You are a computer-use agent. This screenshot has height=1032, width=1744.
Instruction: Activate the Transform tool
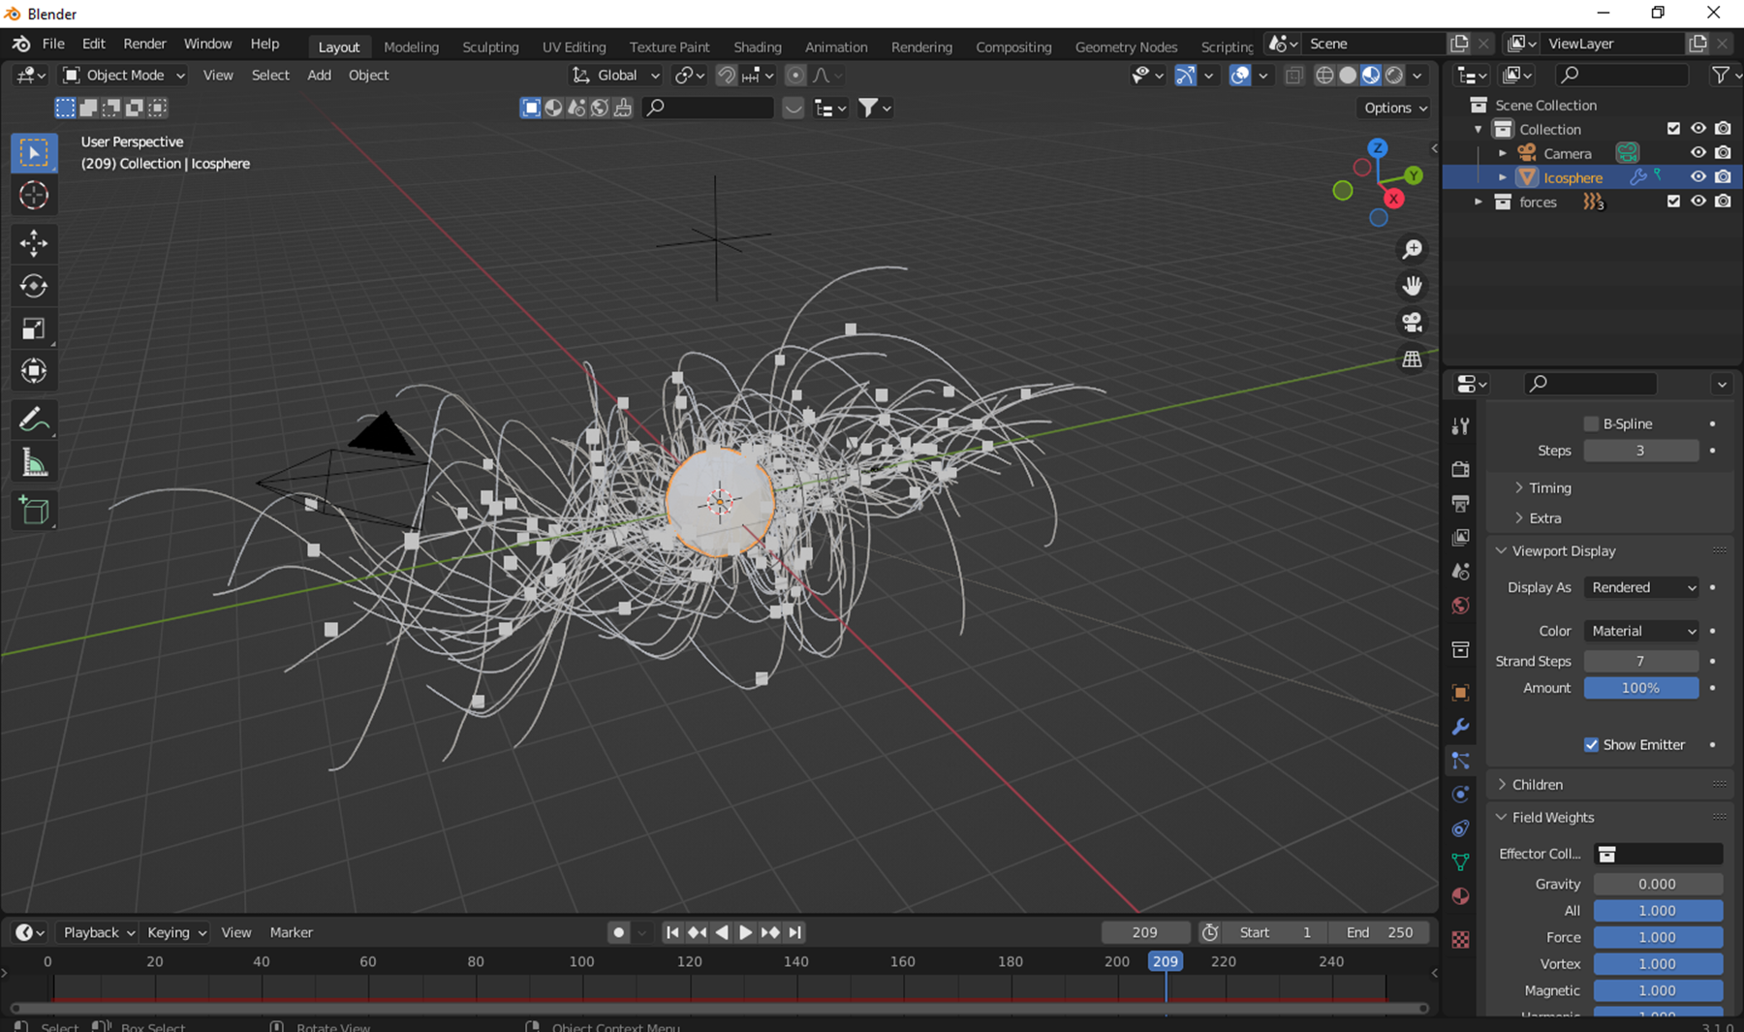(34, 371)
